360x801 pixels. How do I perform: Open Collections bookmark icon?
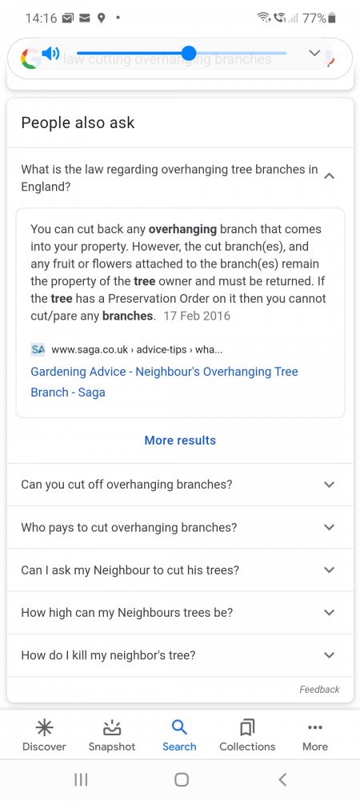(x=247, y=727)
